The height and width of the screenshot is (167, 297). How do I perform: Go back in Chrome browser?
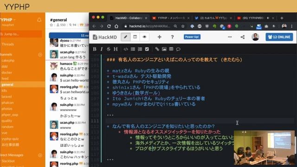94,26
